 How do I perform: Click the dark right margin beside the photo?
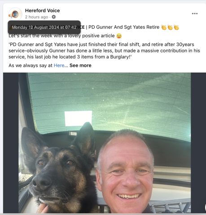[x=198, y=143]
